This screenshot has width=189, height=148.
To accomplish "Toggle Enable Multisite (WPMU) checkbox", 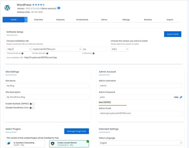I will (33, 104).
